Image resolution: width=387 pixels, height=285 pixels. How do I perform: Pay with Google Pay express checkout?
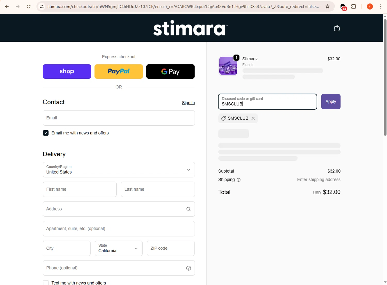pyautogui.click(x=170, y=71)
